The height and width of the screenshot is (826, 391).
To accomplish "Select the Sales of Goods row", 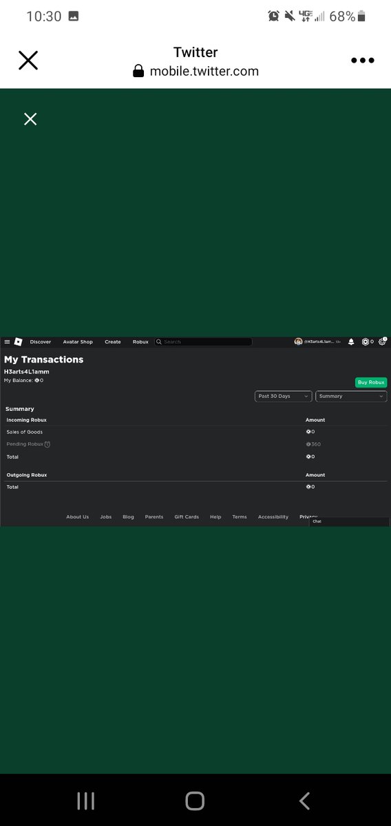I will [x=195, y=432].
